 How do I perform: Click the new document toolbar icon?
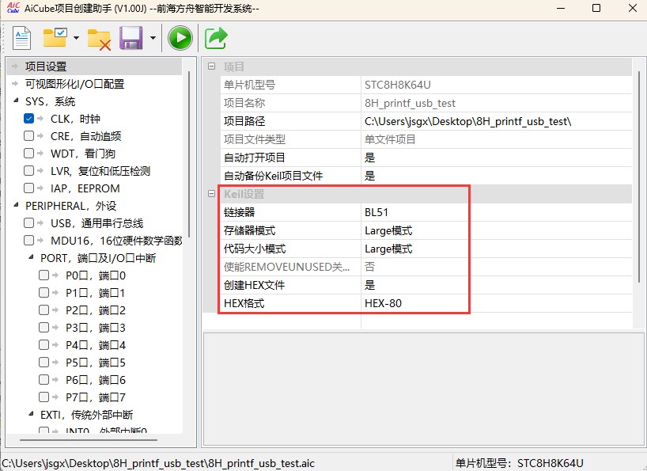pyautogui.click(x=21, y=38)
